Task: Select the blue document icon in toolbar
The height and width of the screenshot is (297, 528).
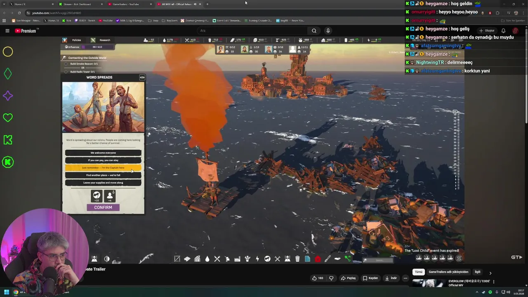Action: [307, 259]
